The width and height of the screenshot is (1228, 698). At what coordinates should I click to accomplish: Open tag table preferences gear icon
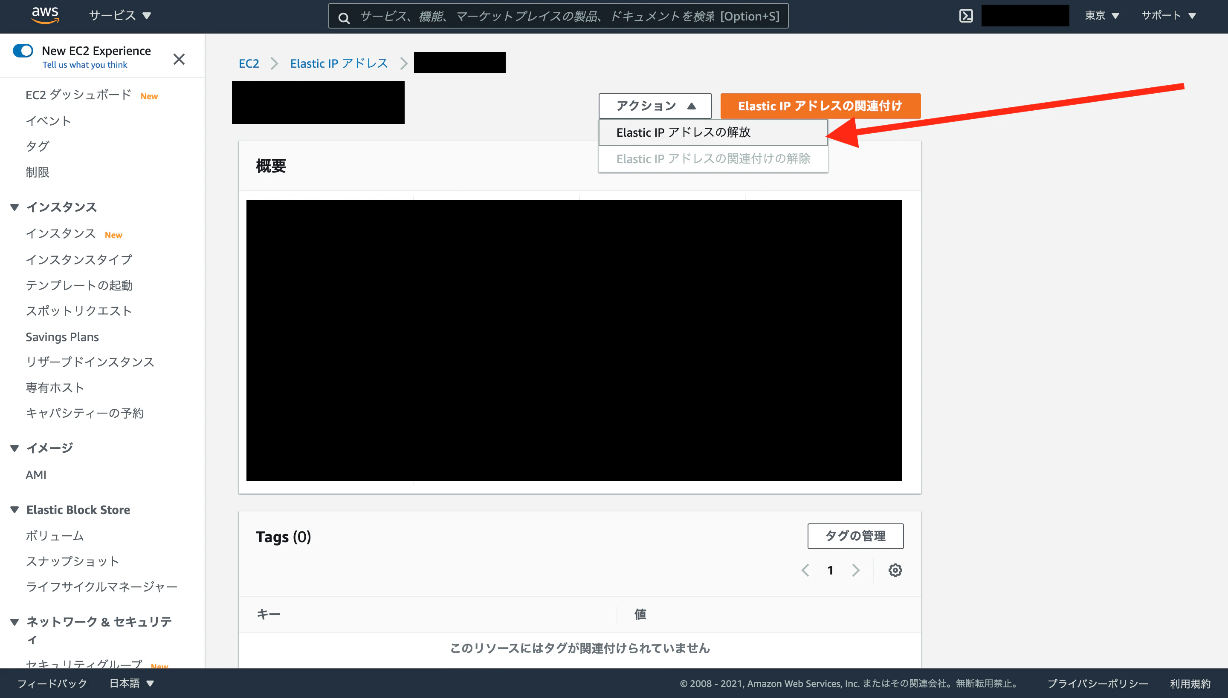[895, 571]
